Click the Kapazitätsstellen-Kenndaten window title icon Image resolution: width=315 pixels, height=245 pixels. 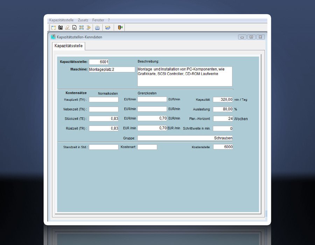[53, 37]
